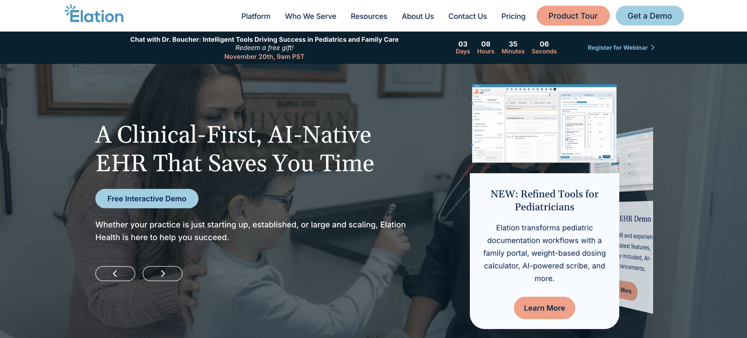Click the webinar title about Dr. Boucher
The height and width of the screenshot is (338, 747).
pos(264,39)
